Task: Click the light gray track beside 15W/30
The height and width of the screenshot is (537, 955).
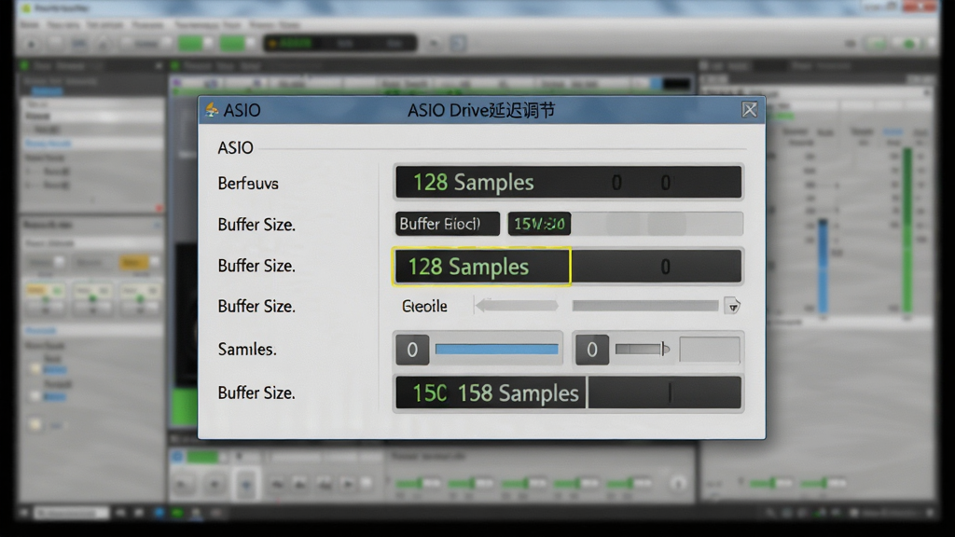Action: 657,224
